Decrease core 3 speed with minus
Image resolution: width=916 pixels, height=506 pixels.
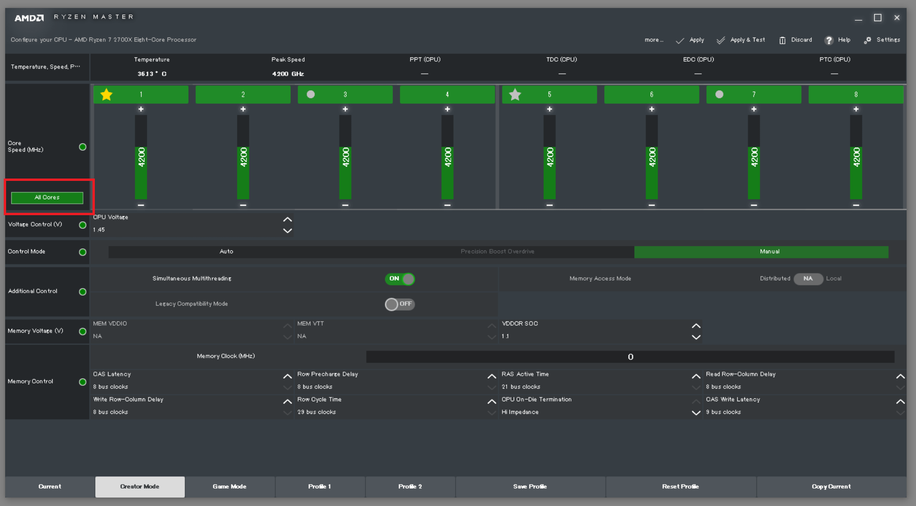pos(345,205)
